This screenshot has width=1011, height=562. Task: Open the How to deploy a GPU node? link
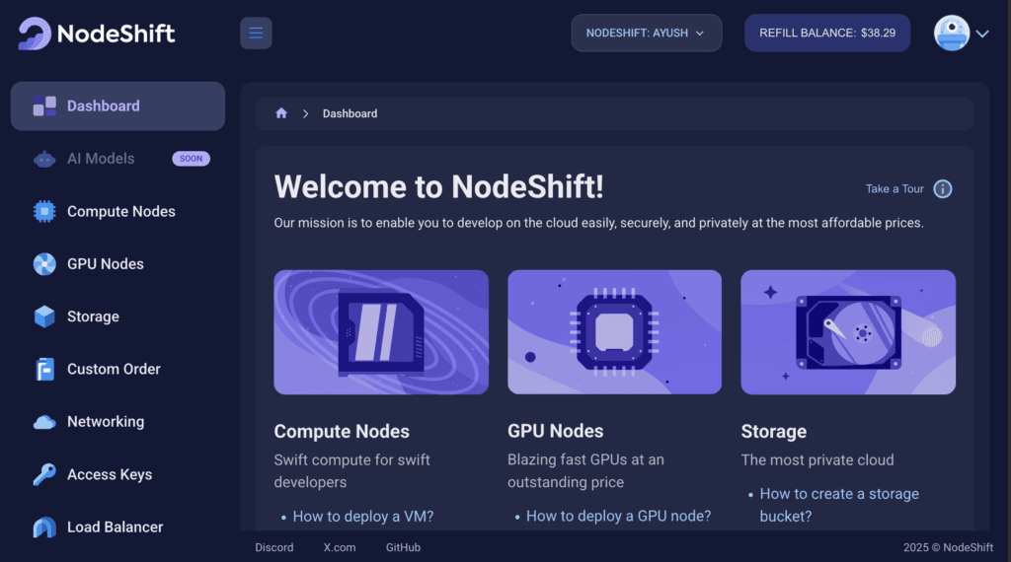click(618, 516)
